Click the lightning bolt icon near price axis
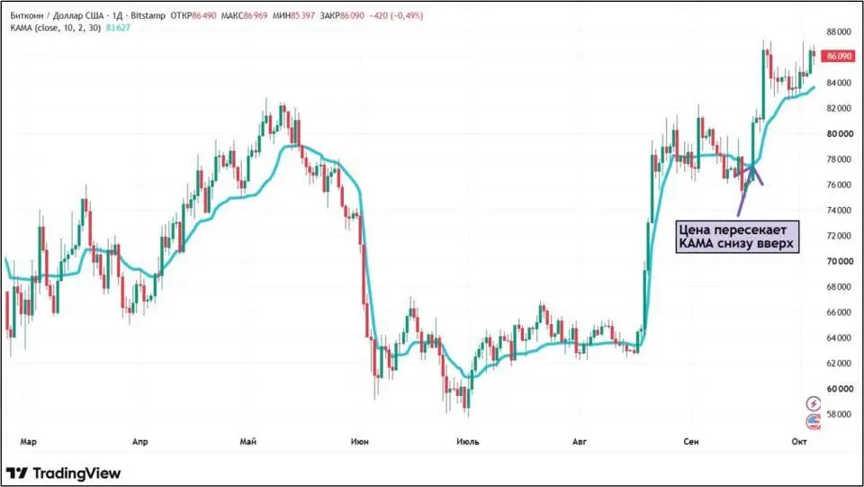Image resolution: width=864 pixels, height=487 pixels. click(814, 404)
